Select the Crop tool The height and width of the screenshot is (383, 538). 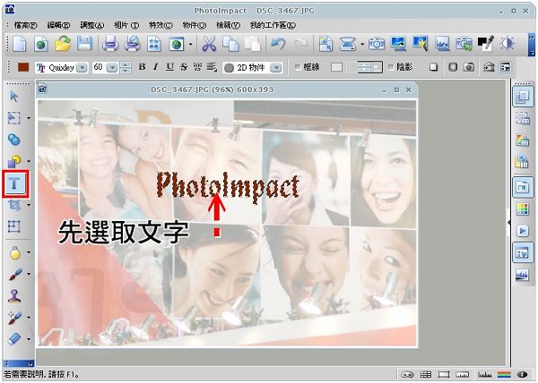click(14, 205)
